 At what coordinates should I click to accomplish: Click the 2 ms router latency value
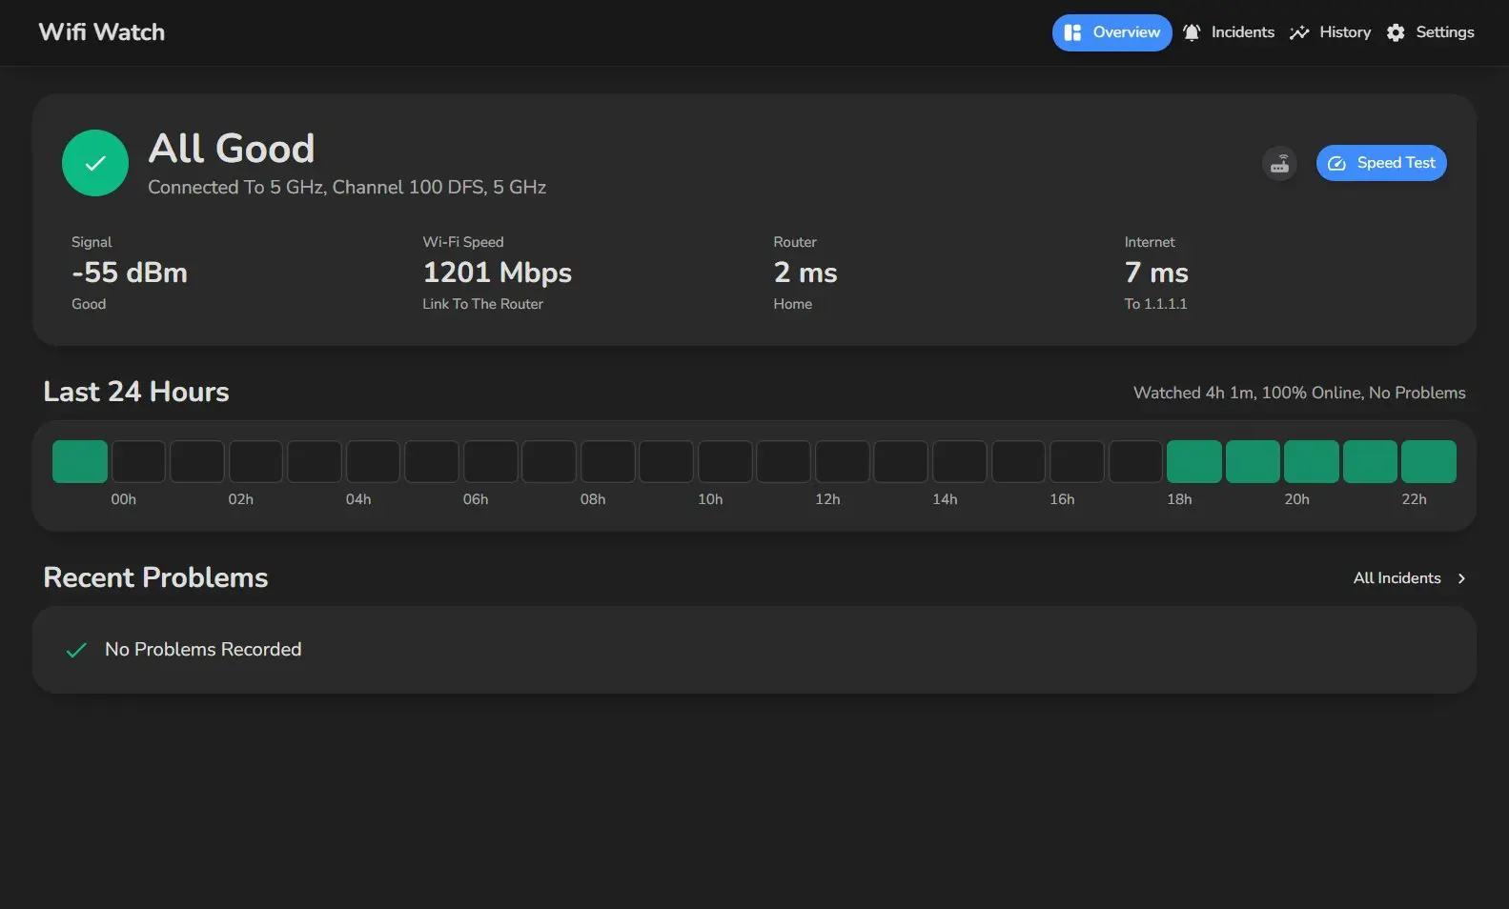(805, 273)
